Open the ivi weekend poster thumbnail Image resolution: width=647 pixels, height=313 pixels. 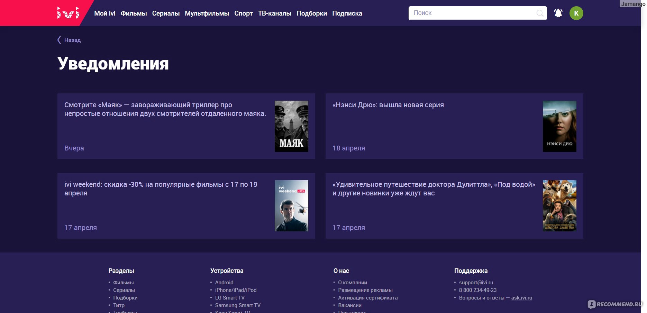pyautogui.click(x=291, y=206)
